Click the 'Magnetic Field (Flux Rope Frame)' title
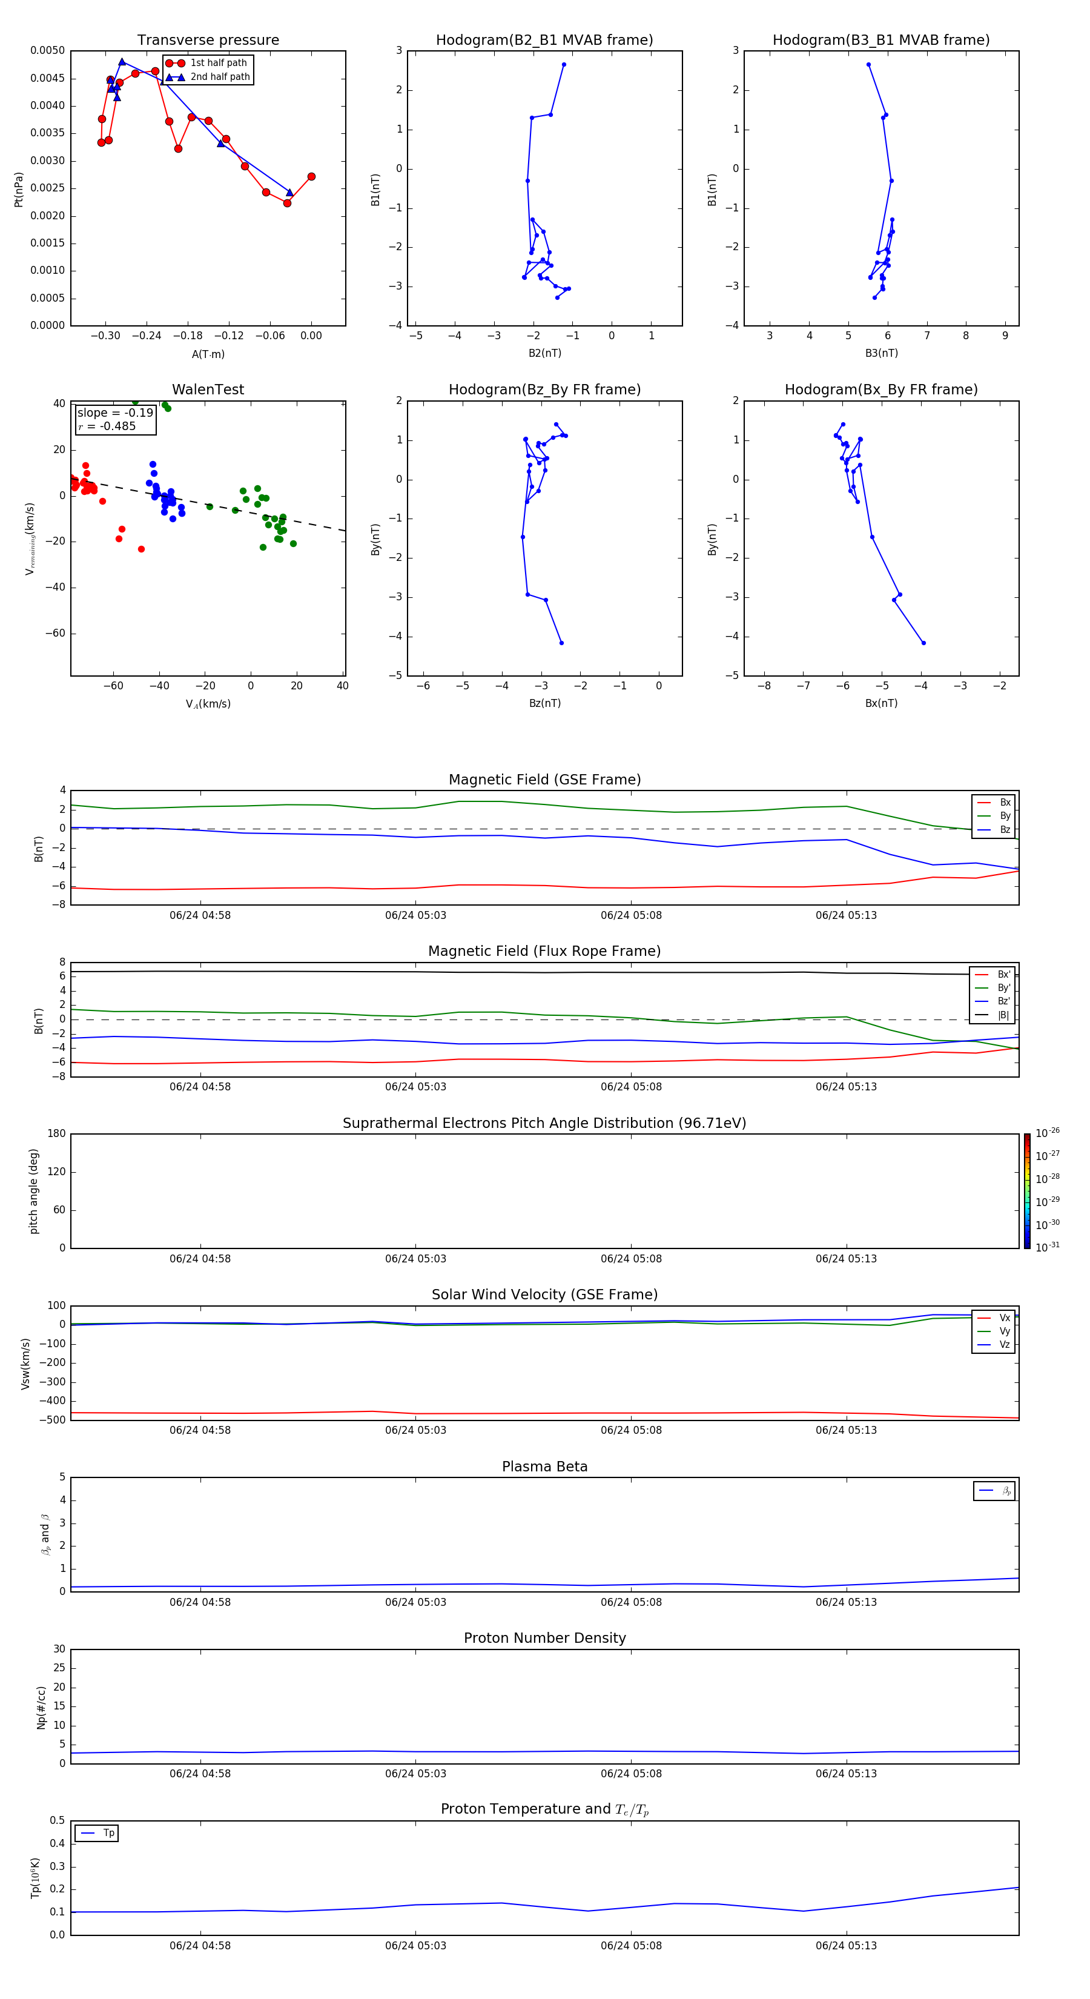The width and height of the screenshot is (1090, 1999). pos(544,952)
